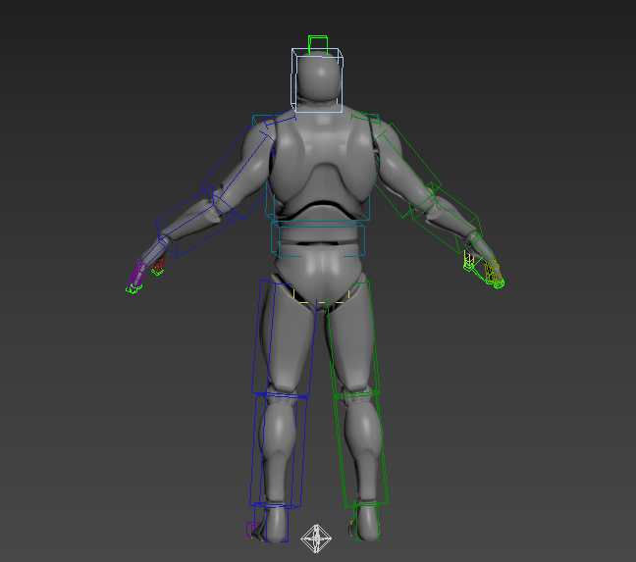Select the yellow finger bones on green-side hand
This screenshot has height=562, width=636.
tap(494, 271)
